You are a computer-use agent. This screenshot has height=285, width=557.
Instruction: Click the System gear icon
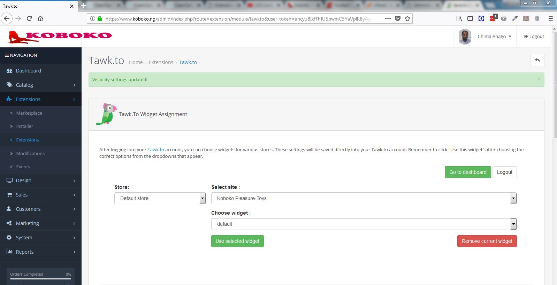pos(9,237)
